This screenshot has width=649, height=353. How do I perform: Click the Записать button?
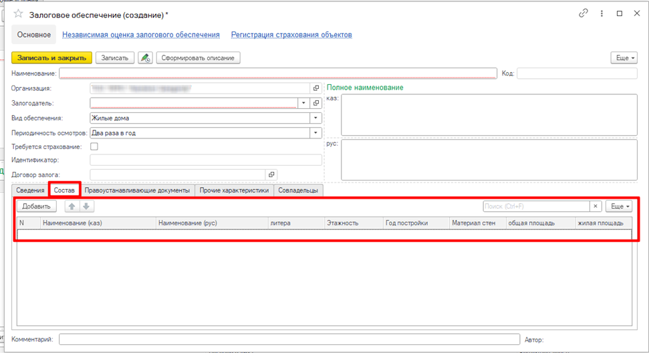(115, 58)
